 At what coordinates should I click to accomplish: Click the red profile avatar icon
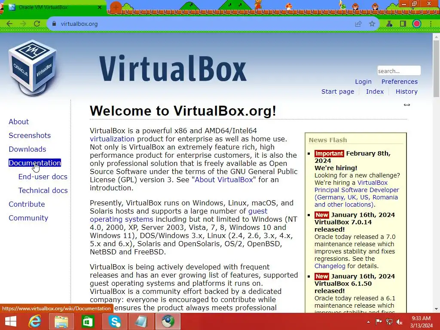[417, 24]
